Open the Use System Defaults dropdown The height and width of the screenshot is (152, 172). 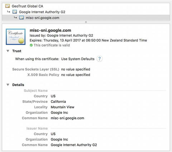point(78,59)
